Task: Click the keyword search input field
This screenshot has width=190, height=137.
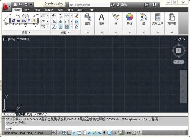Action: (x=89, y=5)
